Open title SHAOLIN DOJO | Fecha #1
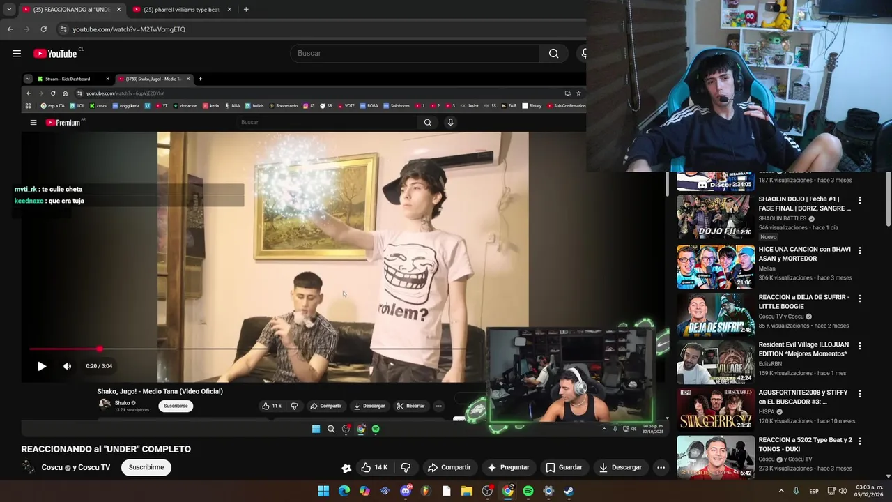 [805, 204]
